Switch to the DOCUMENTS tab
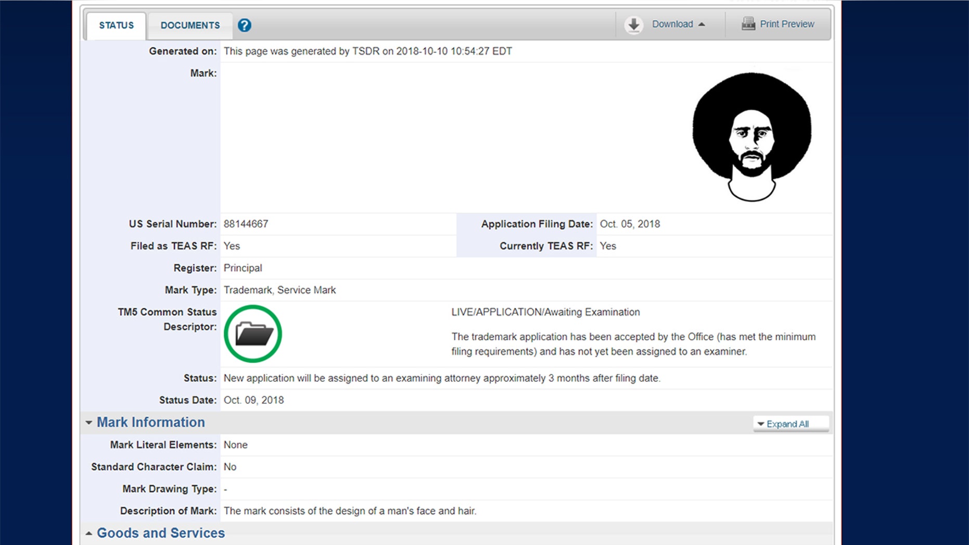 point(190,25)
